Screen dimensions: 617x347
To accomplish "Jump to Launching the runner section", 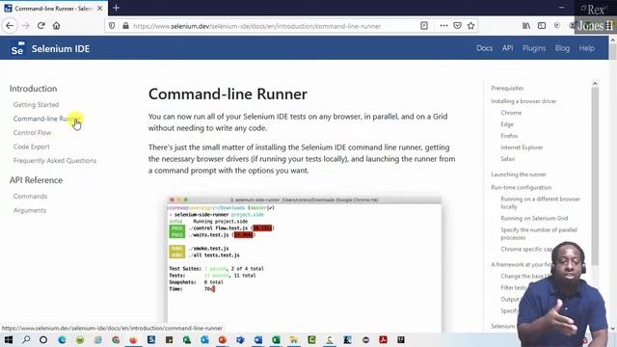I will [519, 174].
